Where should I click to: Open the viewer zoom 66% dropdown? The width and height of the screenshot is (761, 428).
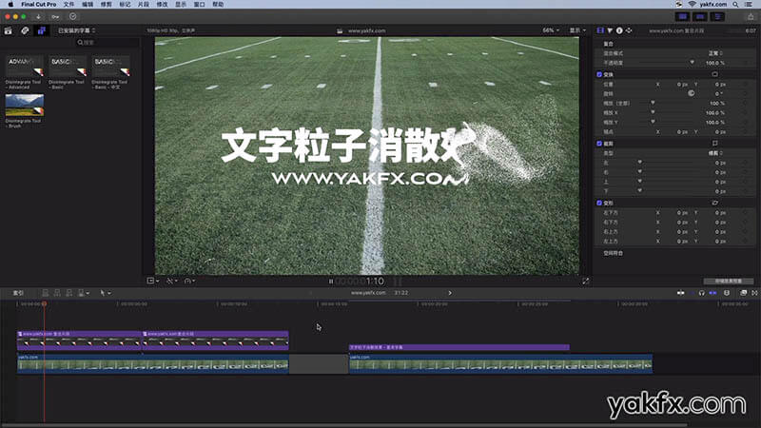point(551,30)
